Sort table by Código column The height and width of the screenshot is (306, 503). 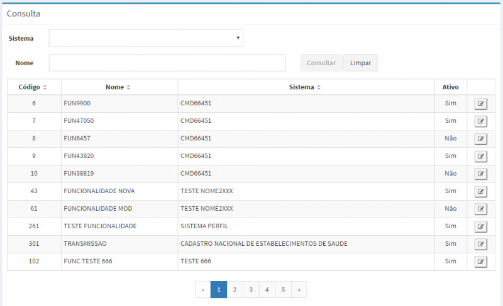[33, 87]
